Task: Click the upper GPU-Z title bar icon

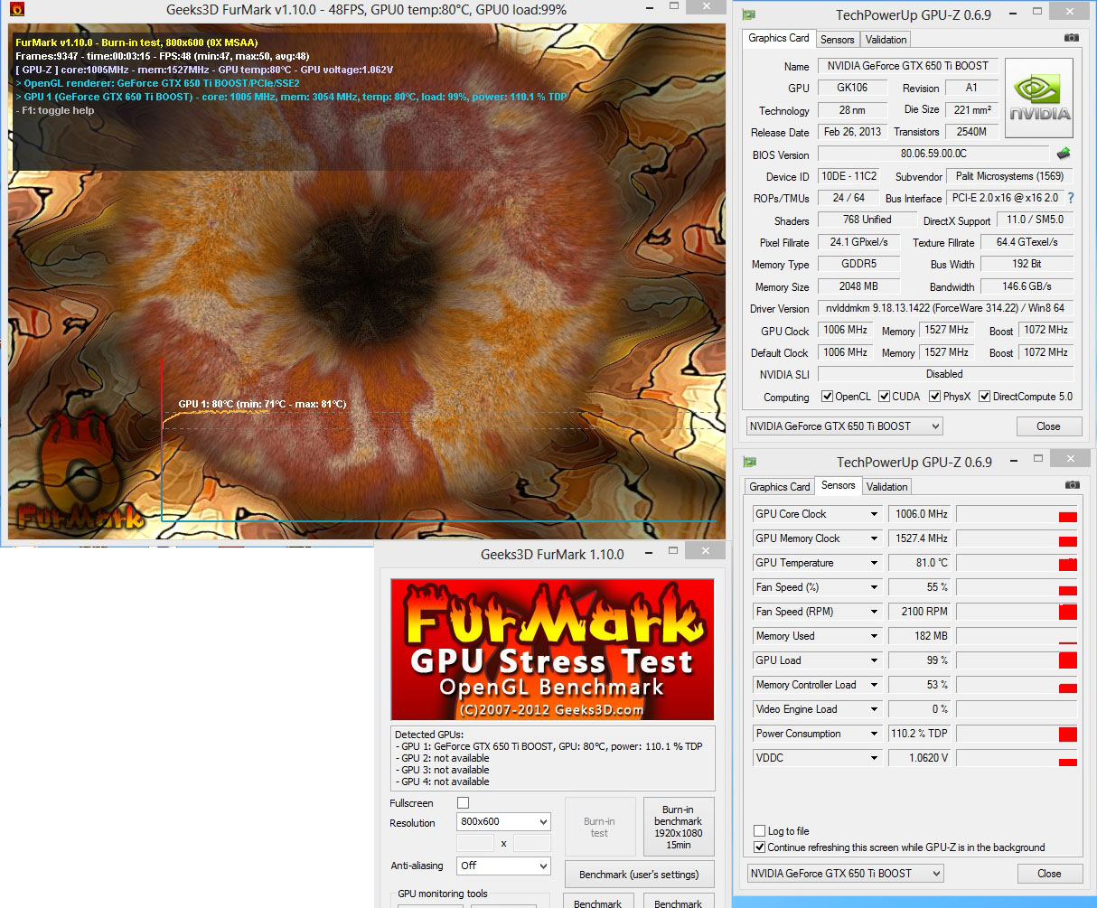Action: pyautogui.click(x=748, y=14)
